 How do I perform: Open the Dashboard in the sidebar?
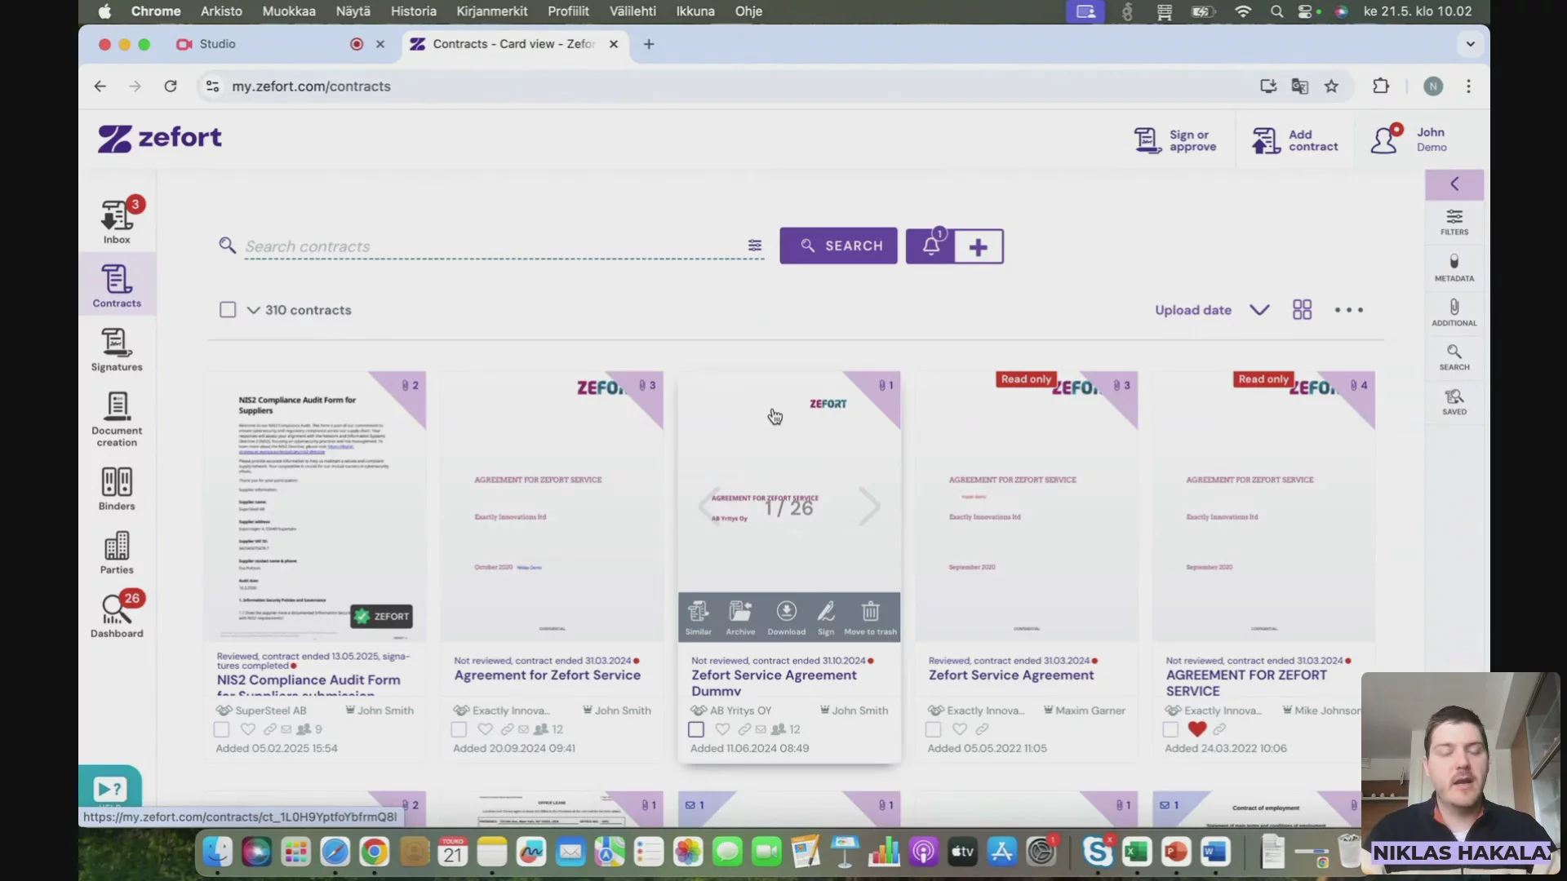117,616
